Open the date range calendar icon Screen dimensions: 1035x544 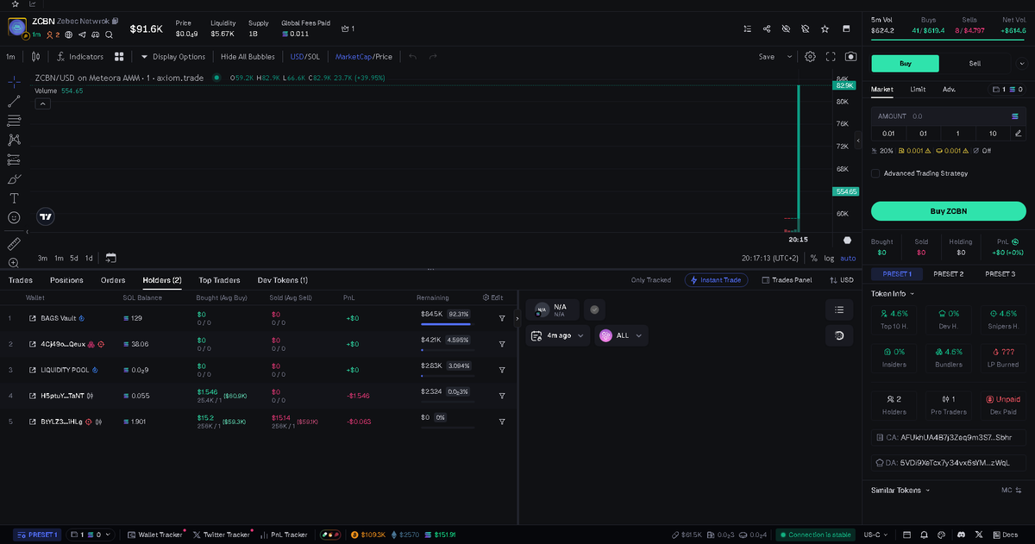click(111, 258)
